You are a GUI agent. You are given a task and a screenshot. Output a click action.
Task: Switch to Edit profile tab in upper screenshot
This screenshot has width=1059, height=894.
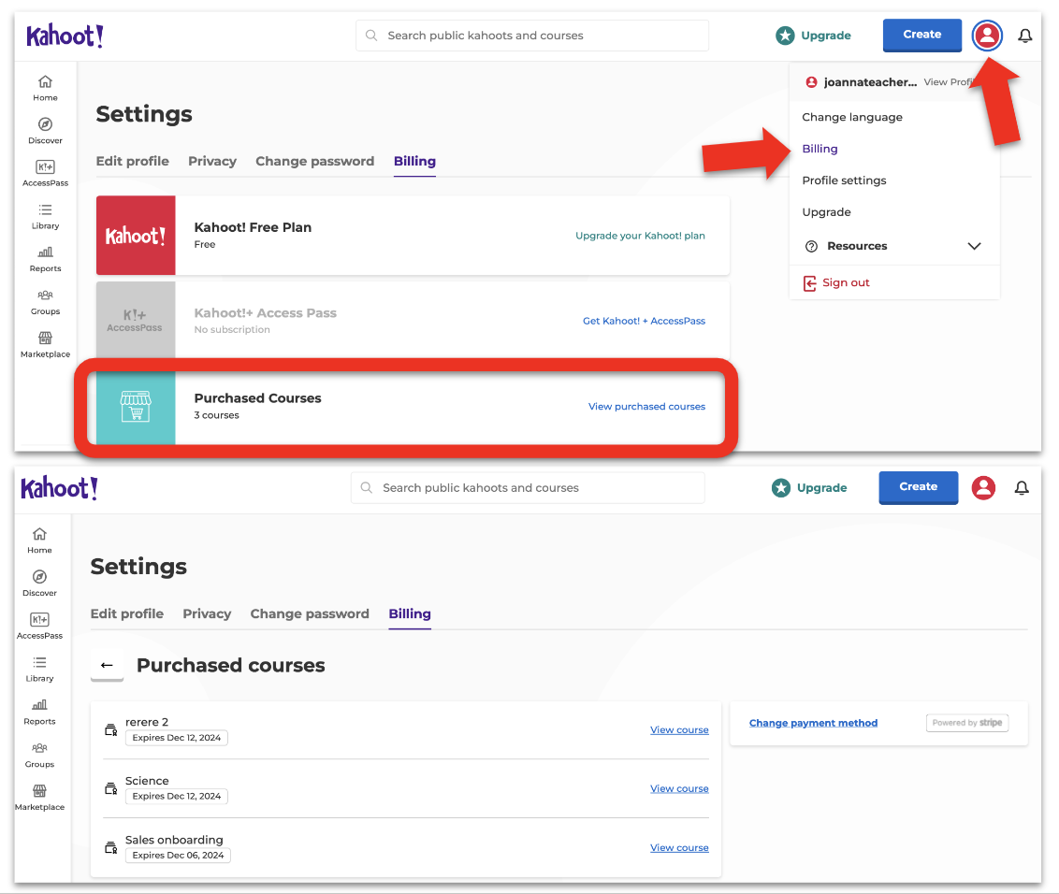point(133,162)
